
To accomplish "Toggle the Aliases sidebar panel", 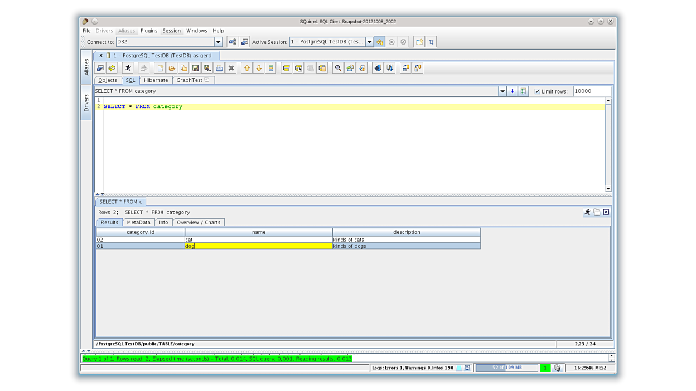I will point(86,66).
